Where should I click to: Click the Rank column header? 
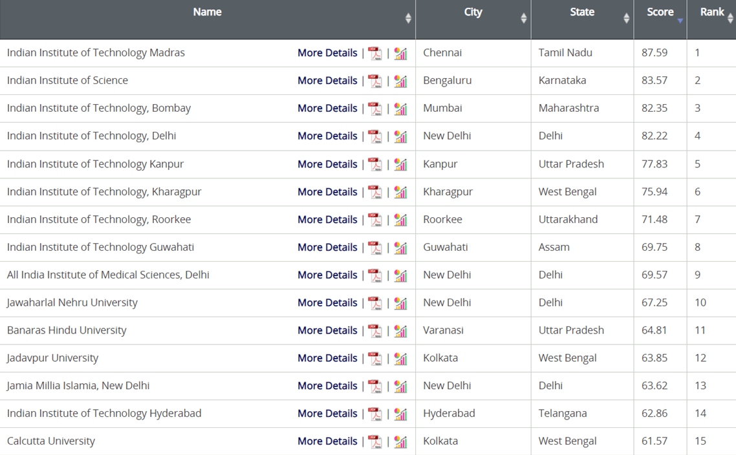(x=712, y=12)
